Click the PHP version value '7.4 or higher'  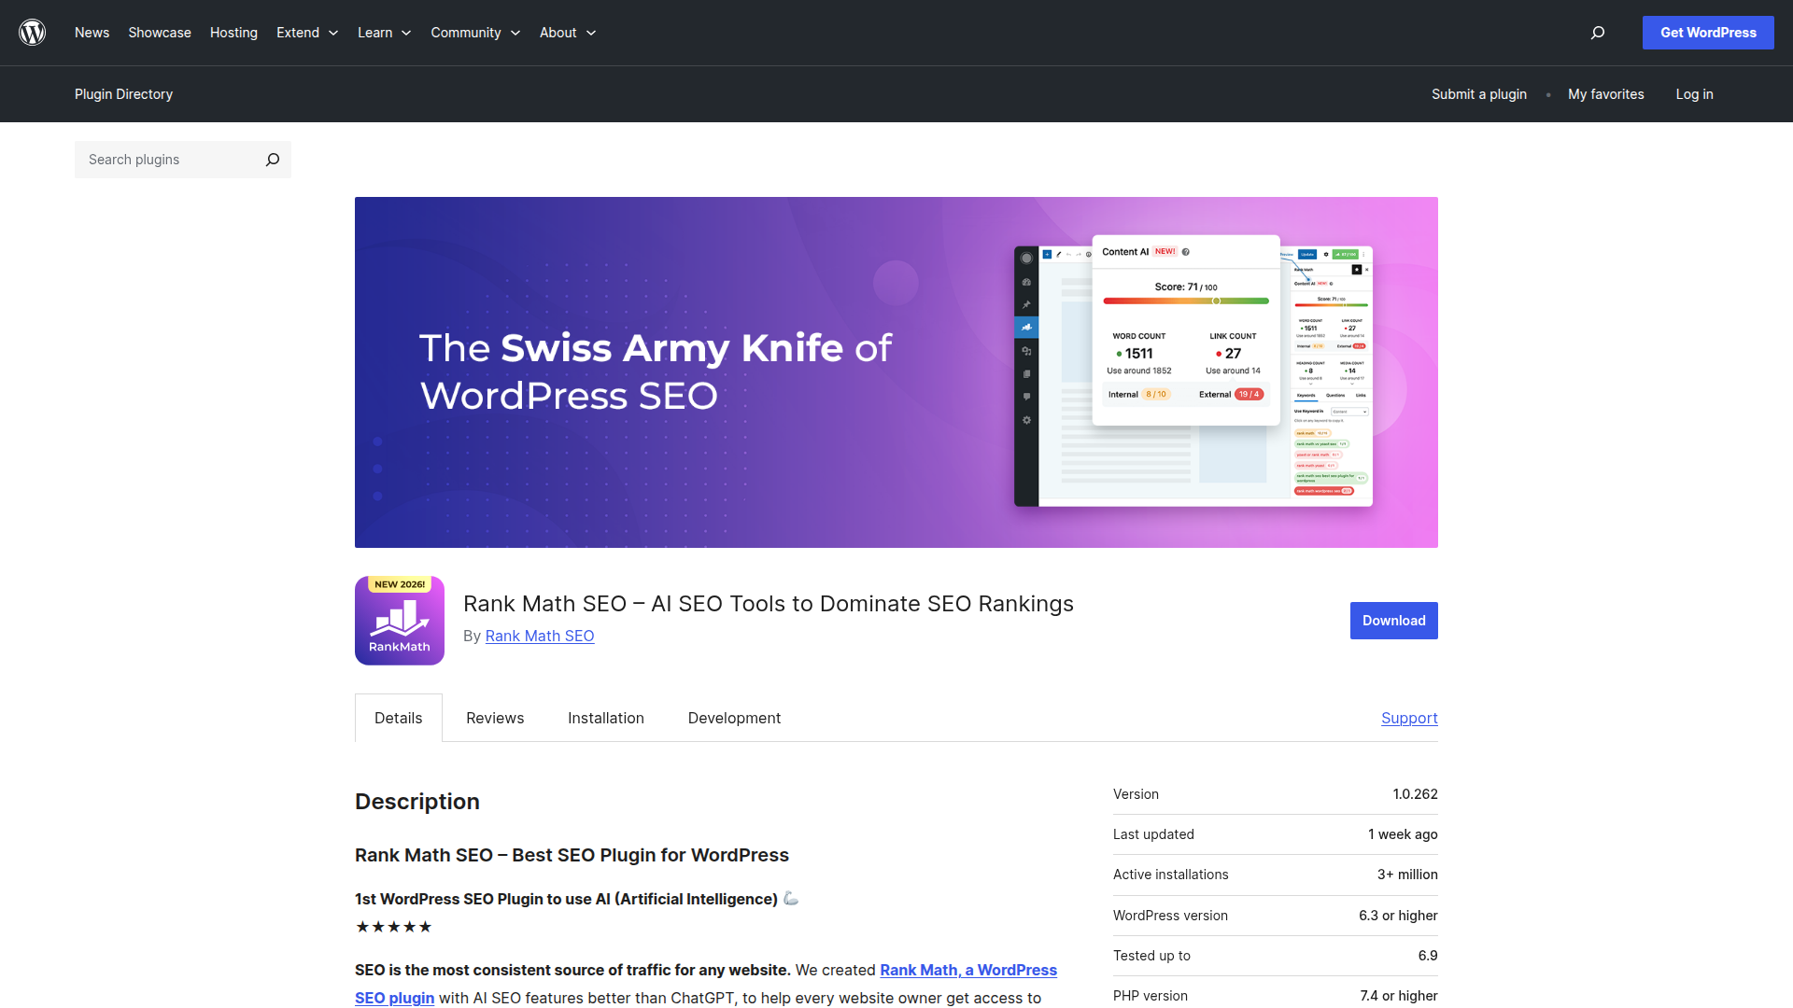[1399, 996]
